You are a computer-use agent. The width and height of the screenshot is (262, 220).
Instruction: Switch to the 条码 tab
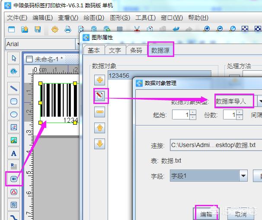click(x=136, y=50)
